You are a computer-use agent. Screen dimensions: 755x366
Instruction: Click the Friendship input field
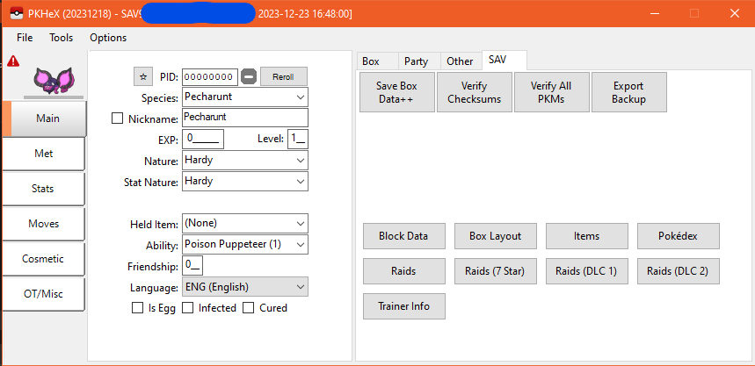pyautogui.click(x=192, y=265)
